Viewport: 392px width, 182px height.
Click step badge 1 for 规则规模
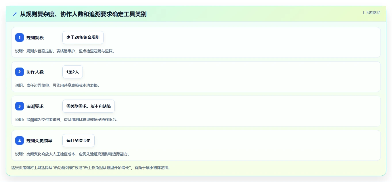(20, 37)
